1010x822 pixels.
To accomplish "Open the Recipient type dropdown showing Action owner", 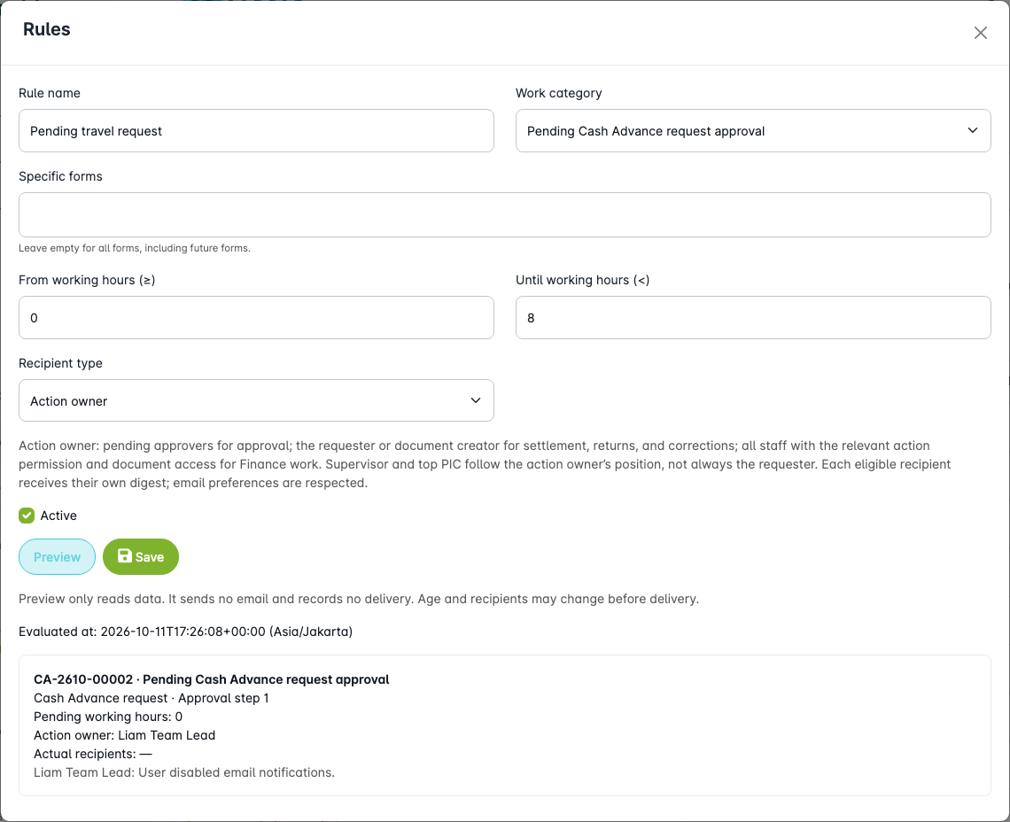I will 256,400.
